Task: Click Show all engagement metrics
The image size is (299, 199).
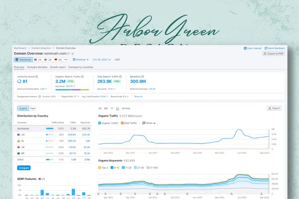Action: tap(138, 97)
